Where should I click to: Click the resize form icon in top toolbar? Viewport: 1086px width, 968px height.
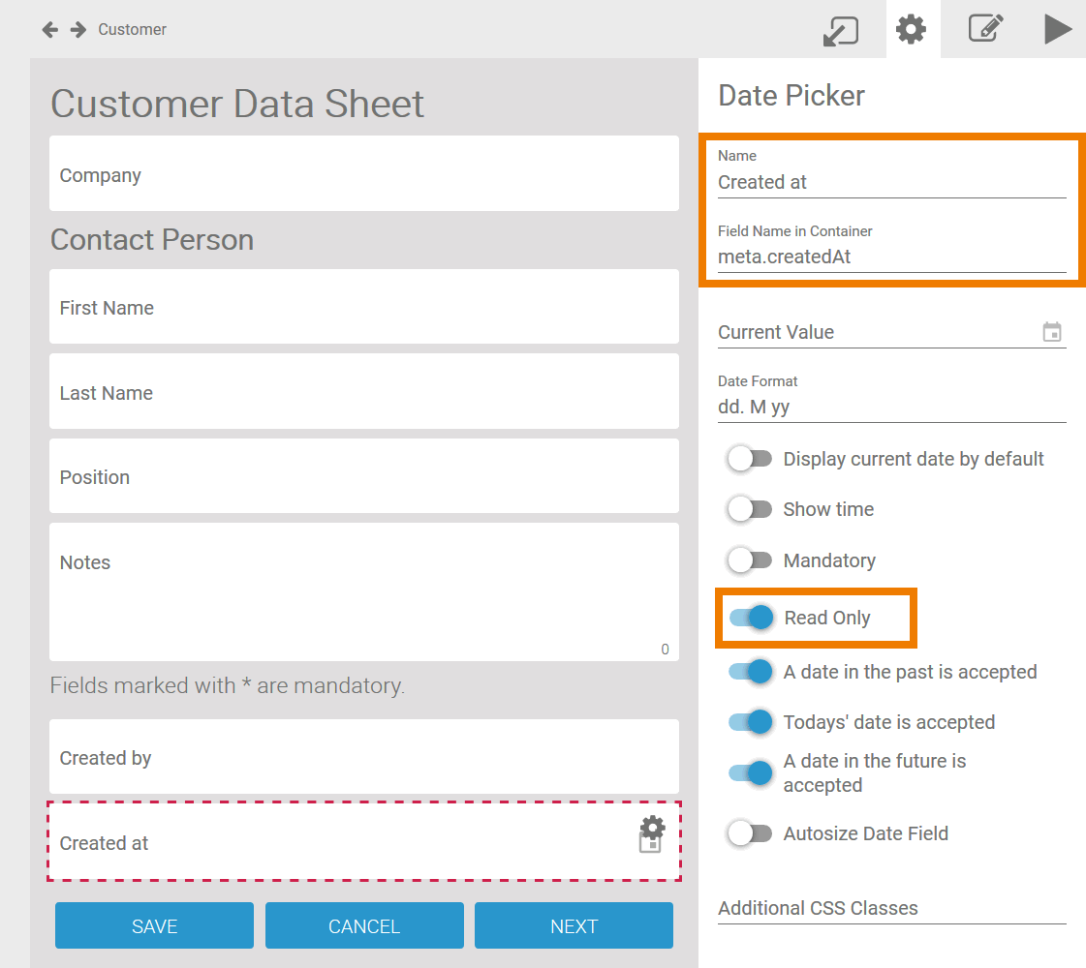click(x=840, y=30)
